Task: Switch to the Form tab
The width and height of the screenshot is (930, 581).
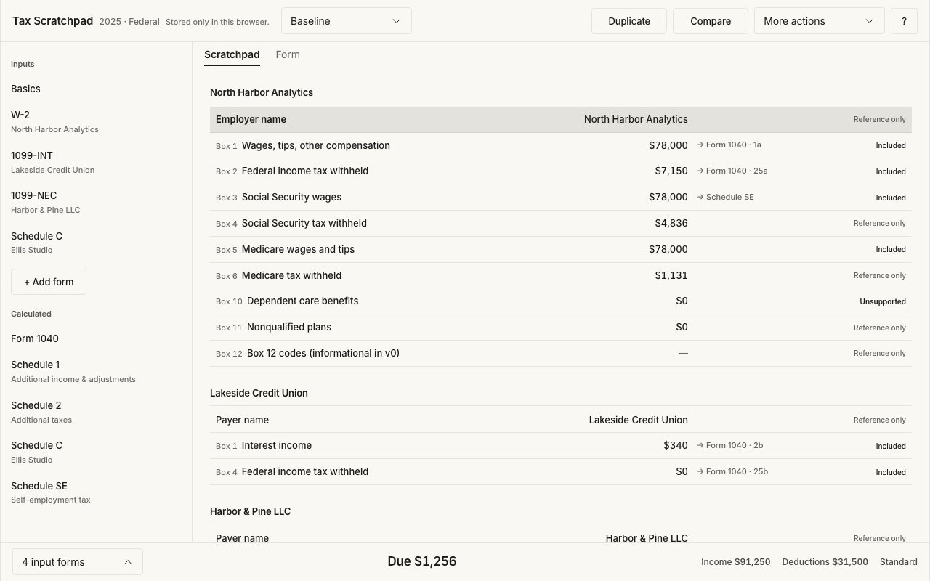Action: [x=288, y=55]
